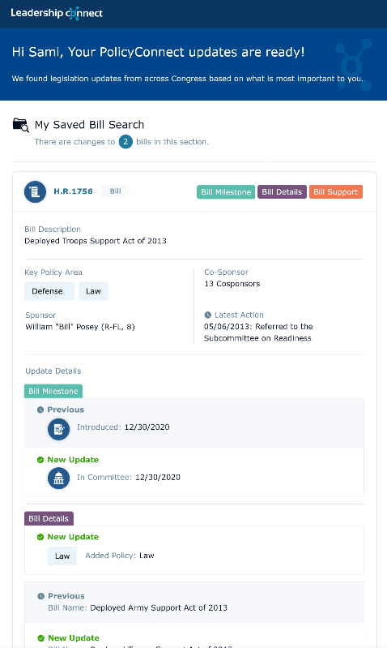Open the H.R.1756 bill link

(73, 191)
